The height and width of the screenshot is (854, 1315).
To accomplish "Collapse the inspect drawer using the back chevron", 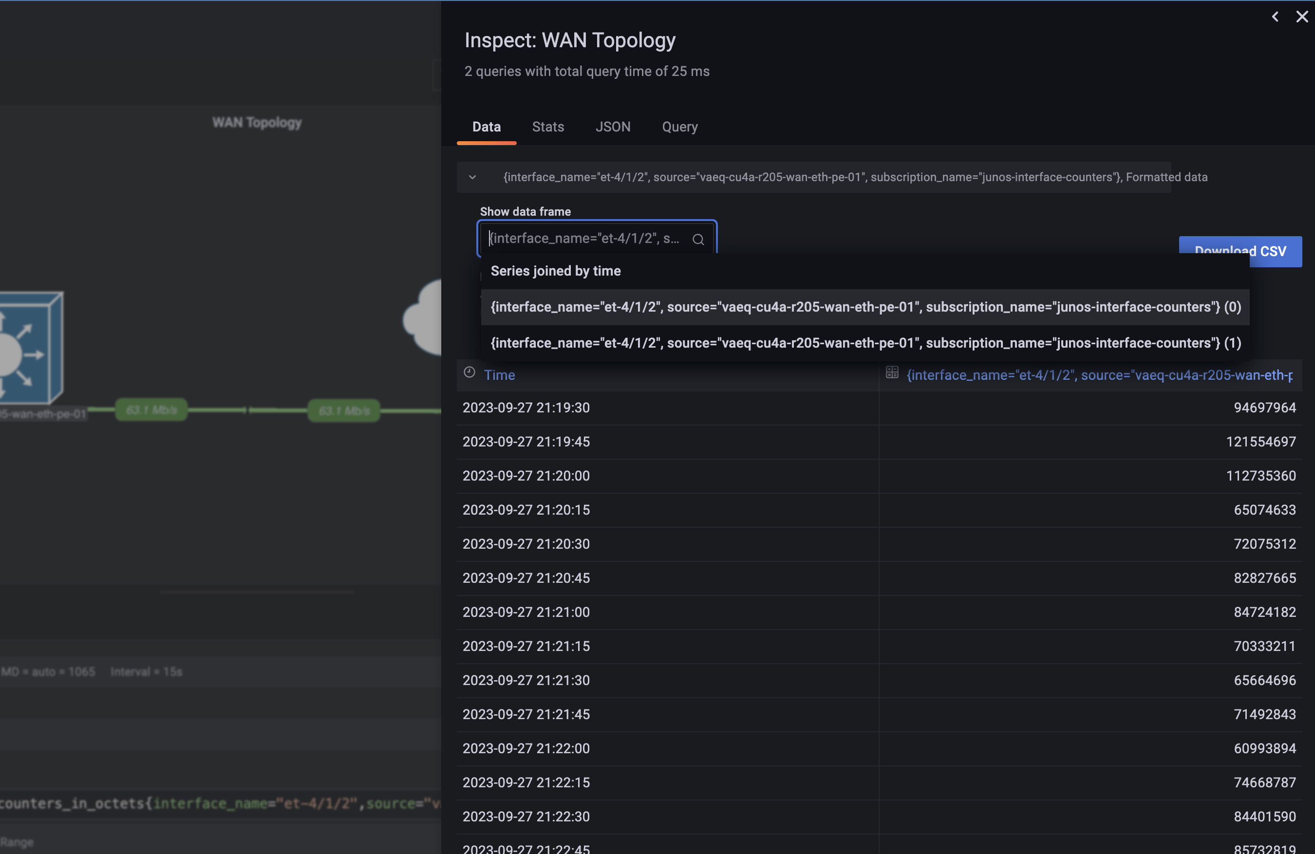I will coord(1275,17).
